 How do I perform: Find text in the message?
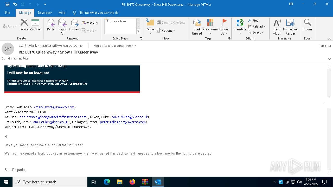tap(253, 21)
